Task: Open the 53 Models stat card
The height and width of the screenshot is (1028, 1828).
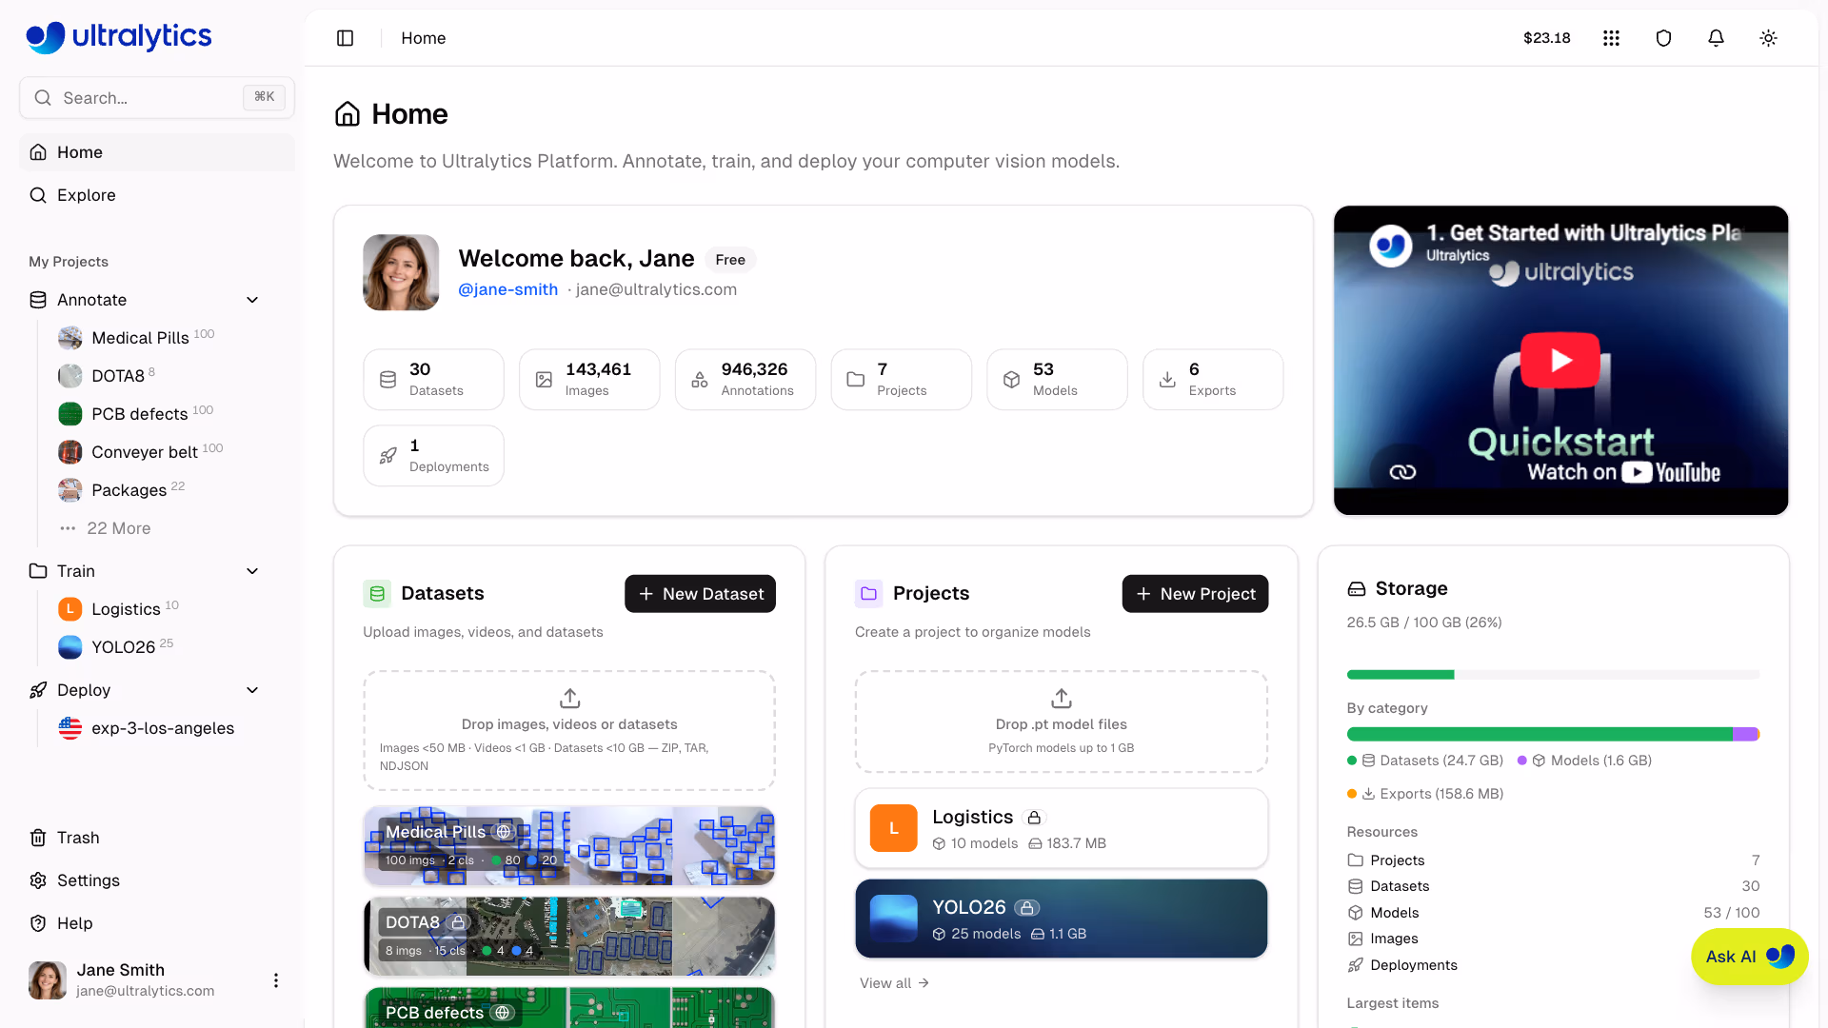Action: tap(1057, 379)
